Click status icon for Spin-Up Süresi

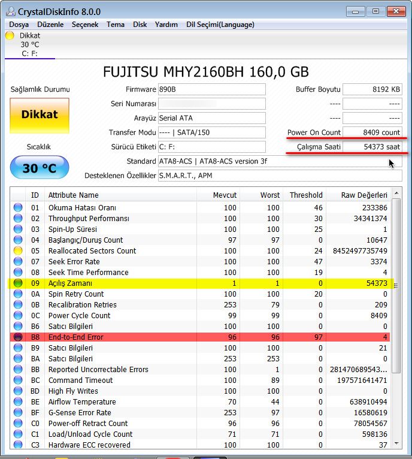pyautogui.click(x=18, y=229)
